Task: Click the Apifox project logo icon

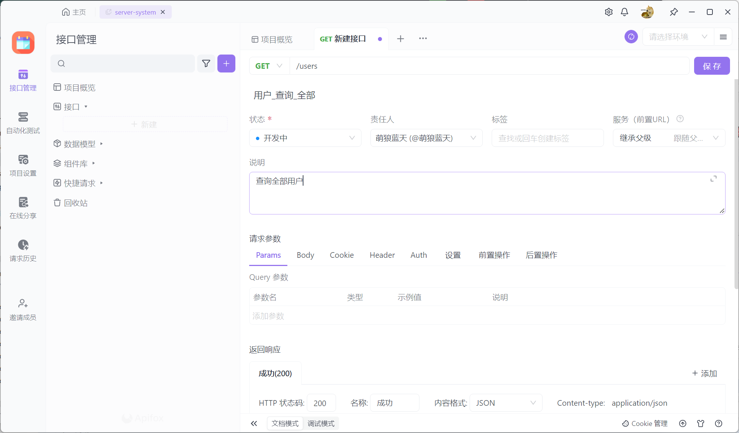Action: click(23, 43)
